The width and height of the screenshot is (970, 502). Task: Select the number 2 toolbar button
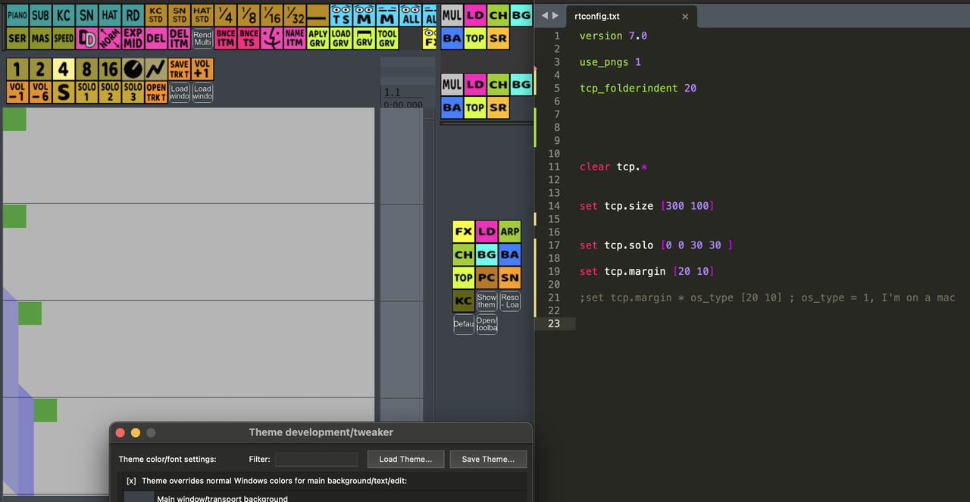coord(40,69)
